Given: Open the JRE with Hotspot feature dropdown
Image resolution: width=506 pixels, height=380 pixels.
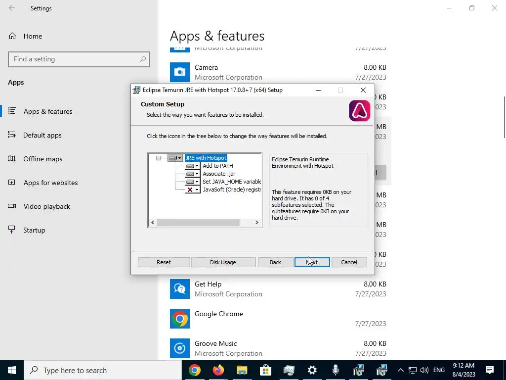Looking at the screenshot, I should pyautogui.click(x=175, y=158).
